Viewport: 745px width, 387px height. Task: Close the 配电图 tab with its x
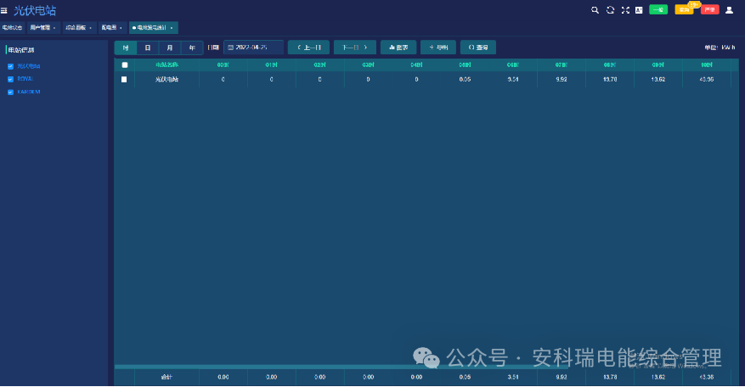coord(121,28)
